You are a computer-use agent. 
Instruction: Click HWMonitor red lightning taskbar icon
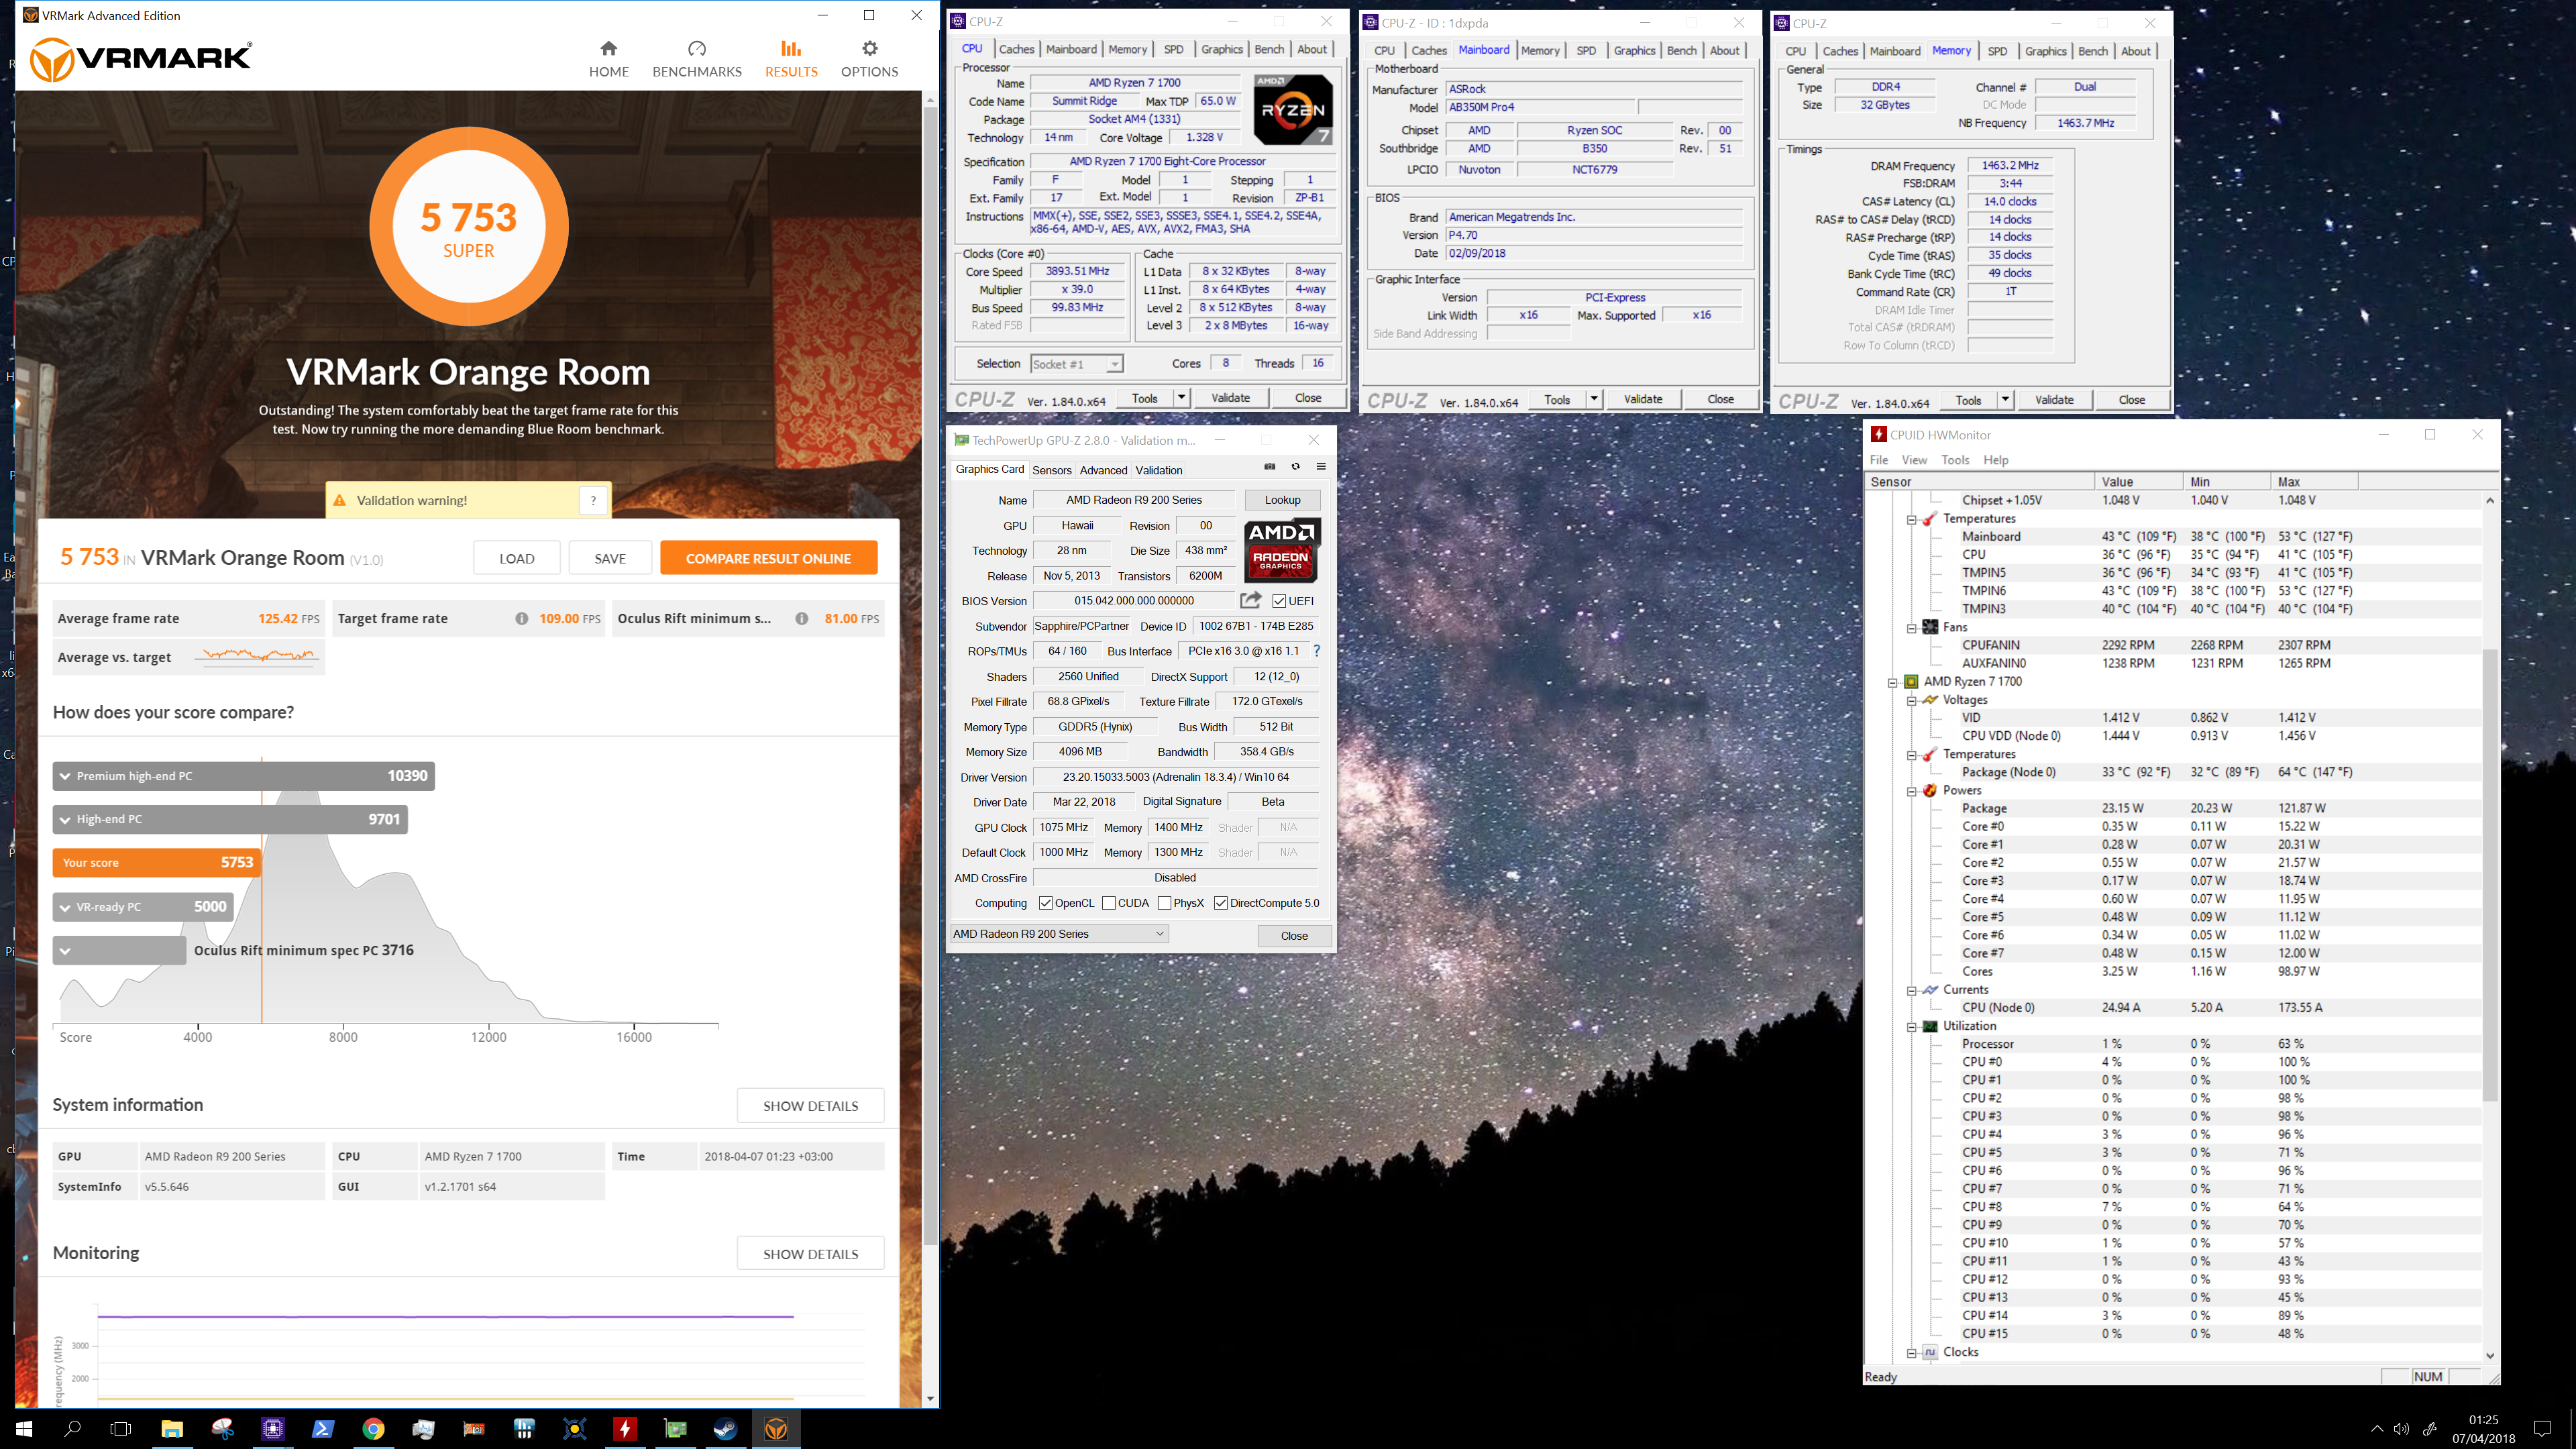(x=625, y=1428)
